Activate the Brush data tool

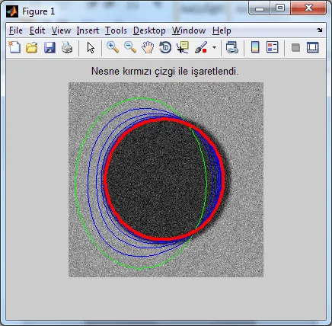click(201, 47)
